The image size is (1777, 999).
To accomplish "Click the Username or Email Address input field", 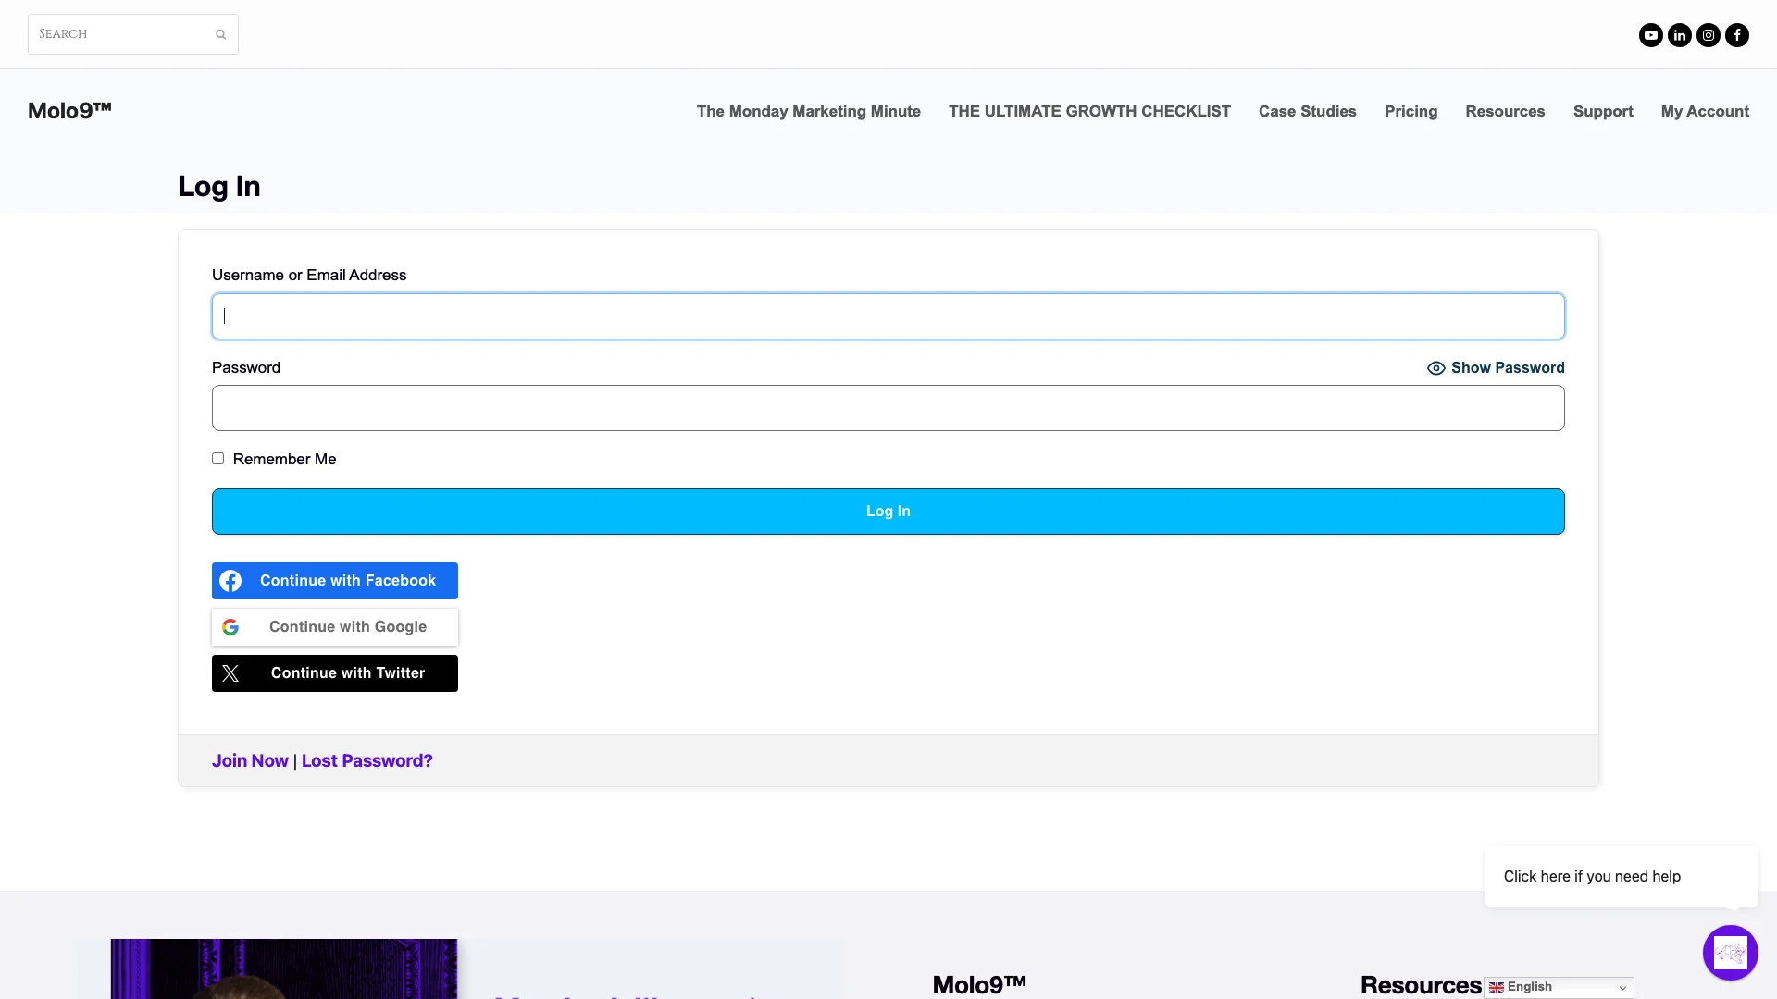I will tap(888, 316).
